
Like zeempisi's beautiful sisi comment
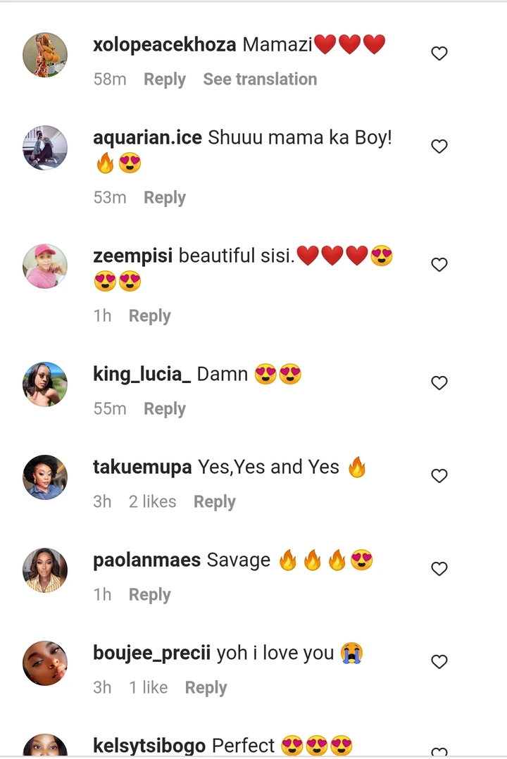click(439, 265)
